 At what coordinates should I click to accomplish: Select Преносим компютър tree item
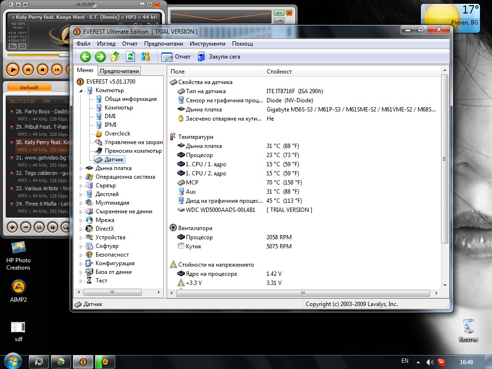pos(133,151)
